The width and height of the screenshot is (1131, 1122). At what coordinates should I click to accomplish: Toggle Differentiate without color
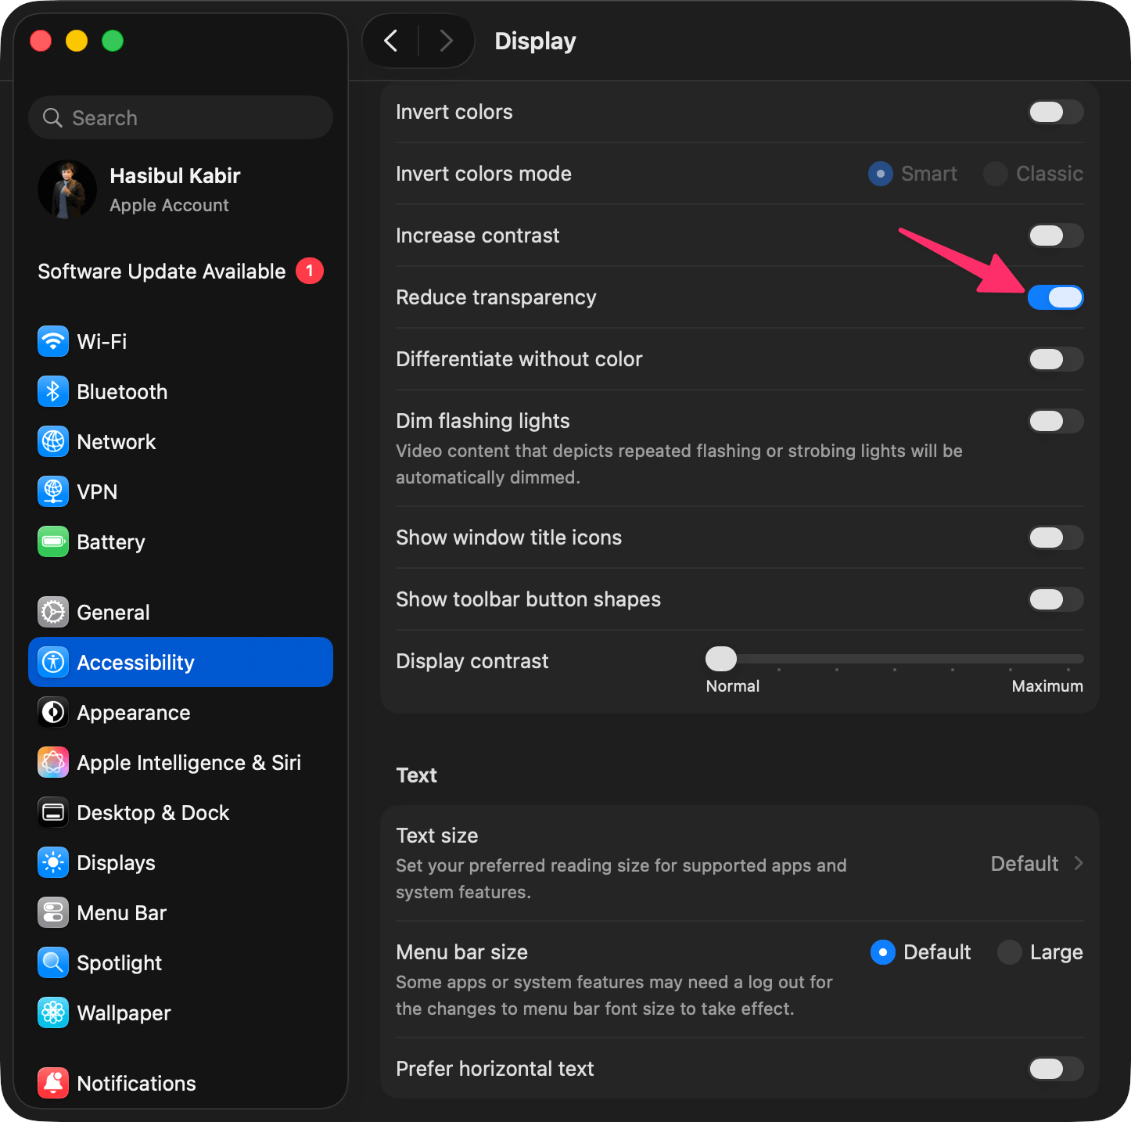click(1055, 359)
